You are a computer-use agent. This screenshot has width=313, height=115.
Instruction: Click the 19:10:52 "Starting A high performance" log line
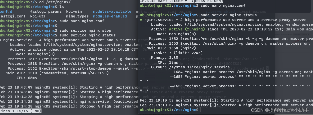(226, 100)
